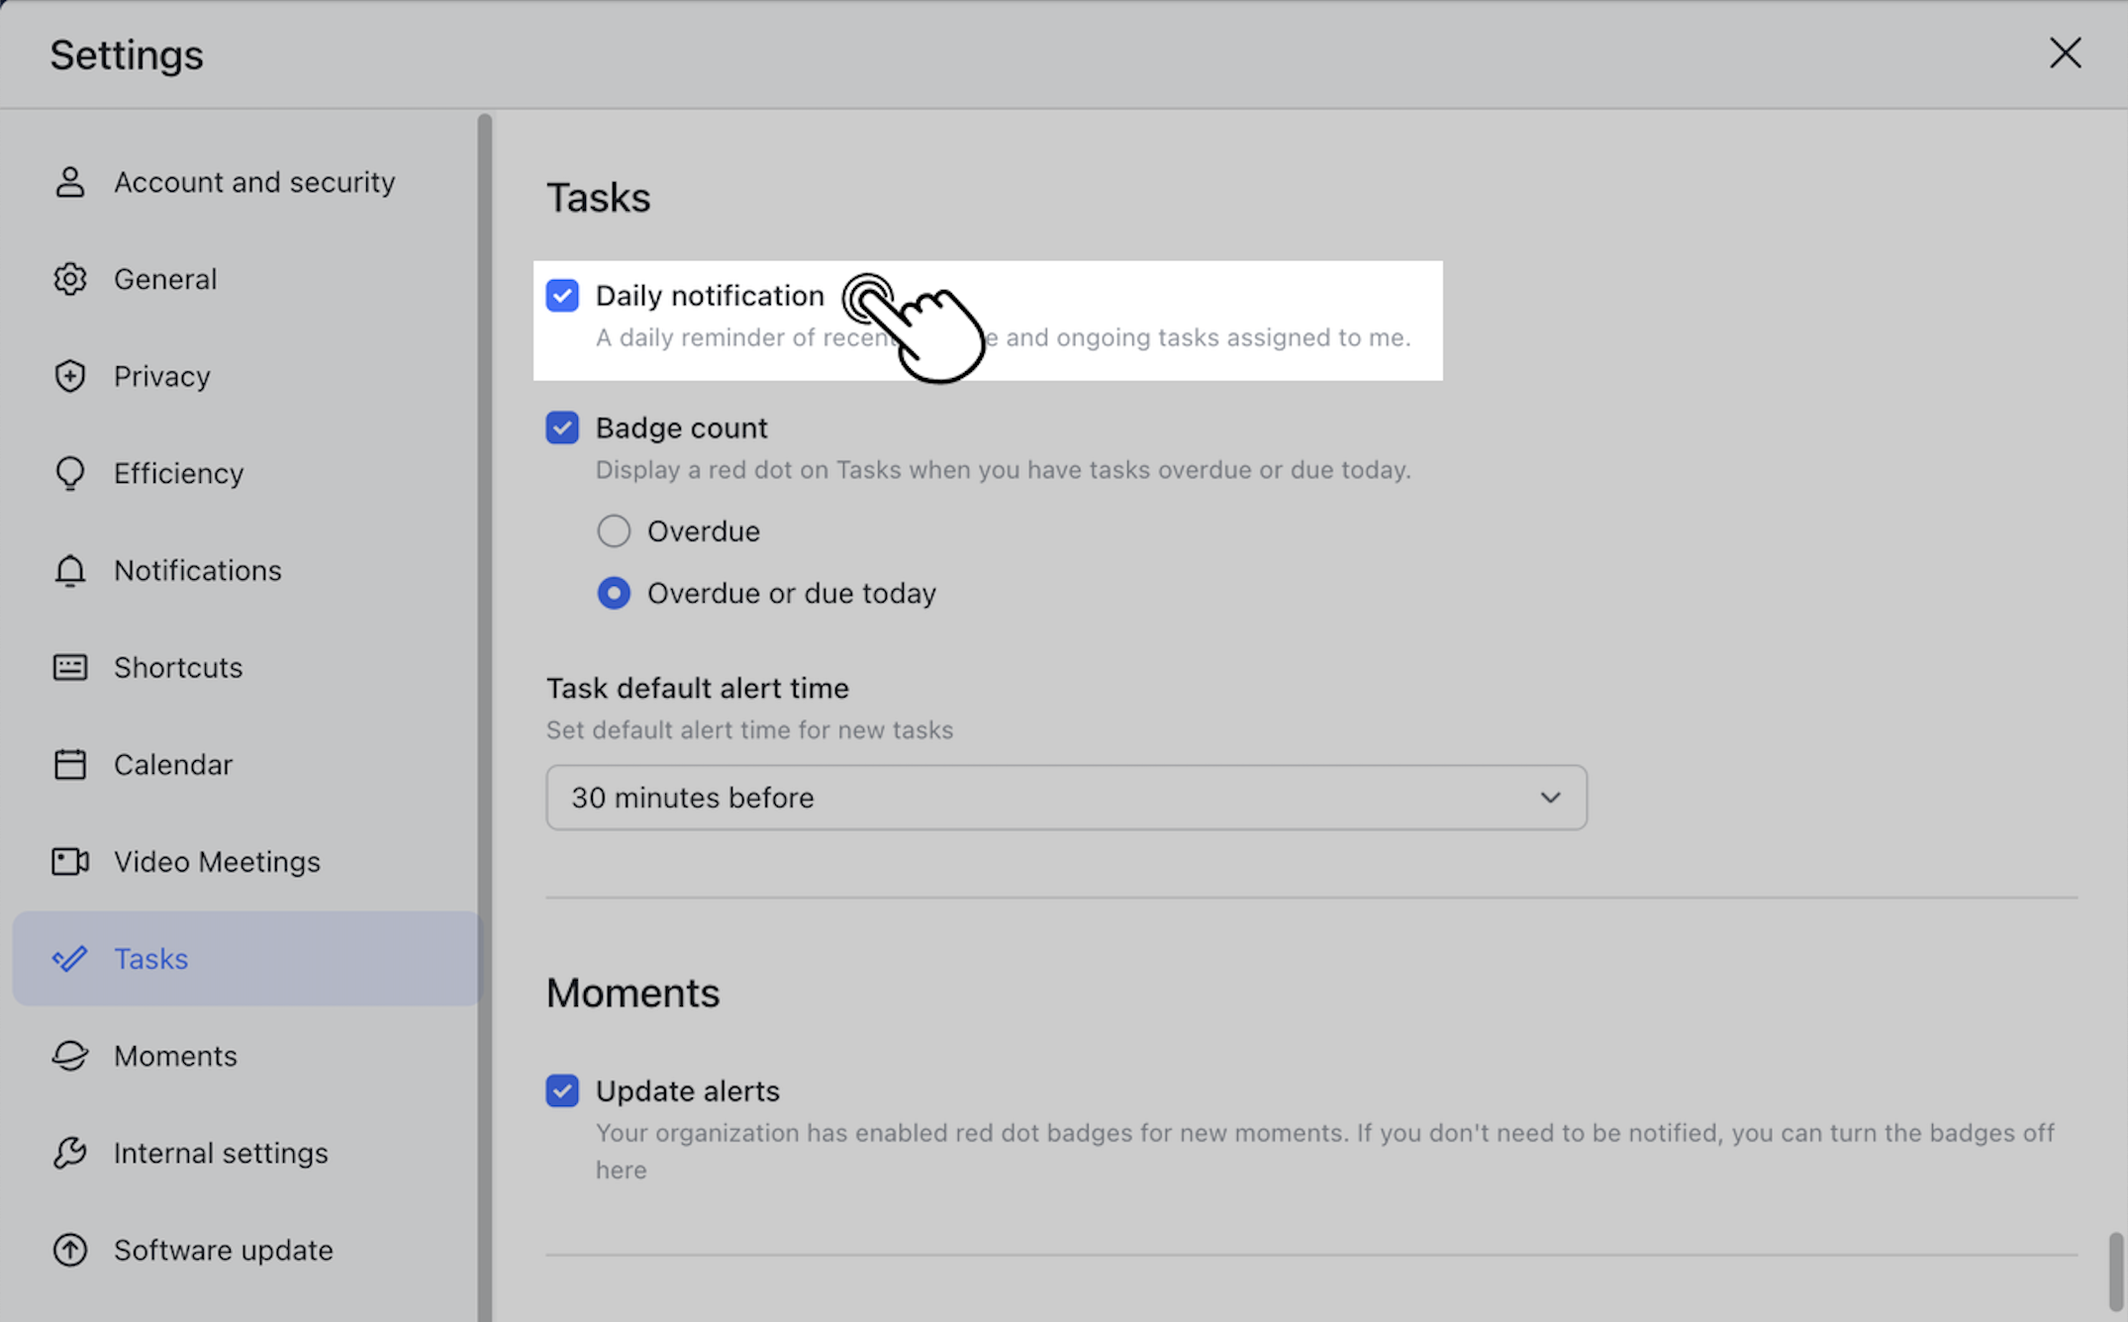The width and height of the screenshot is (2128, 1322).
Task: Select the Account and security person icon
Action: [x=69, y=182]
